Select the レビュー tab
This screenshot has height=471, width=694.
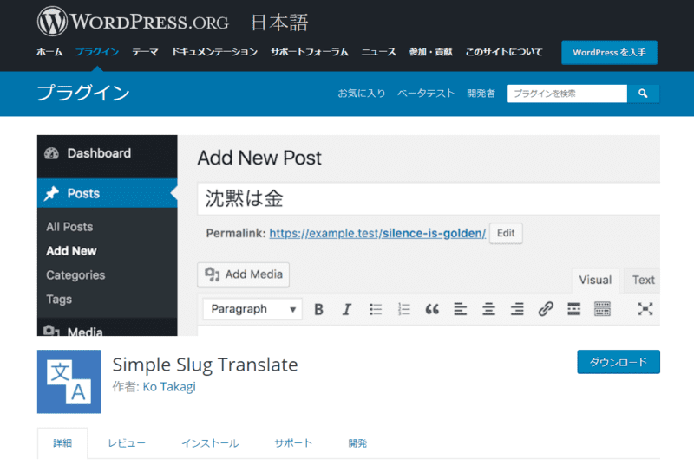point(127,443)
